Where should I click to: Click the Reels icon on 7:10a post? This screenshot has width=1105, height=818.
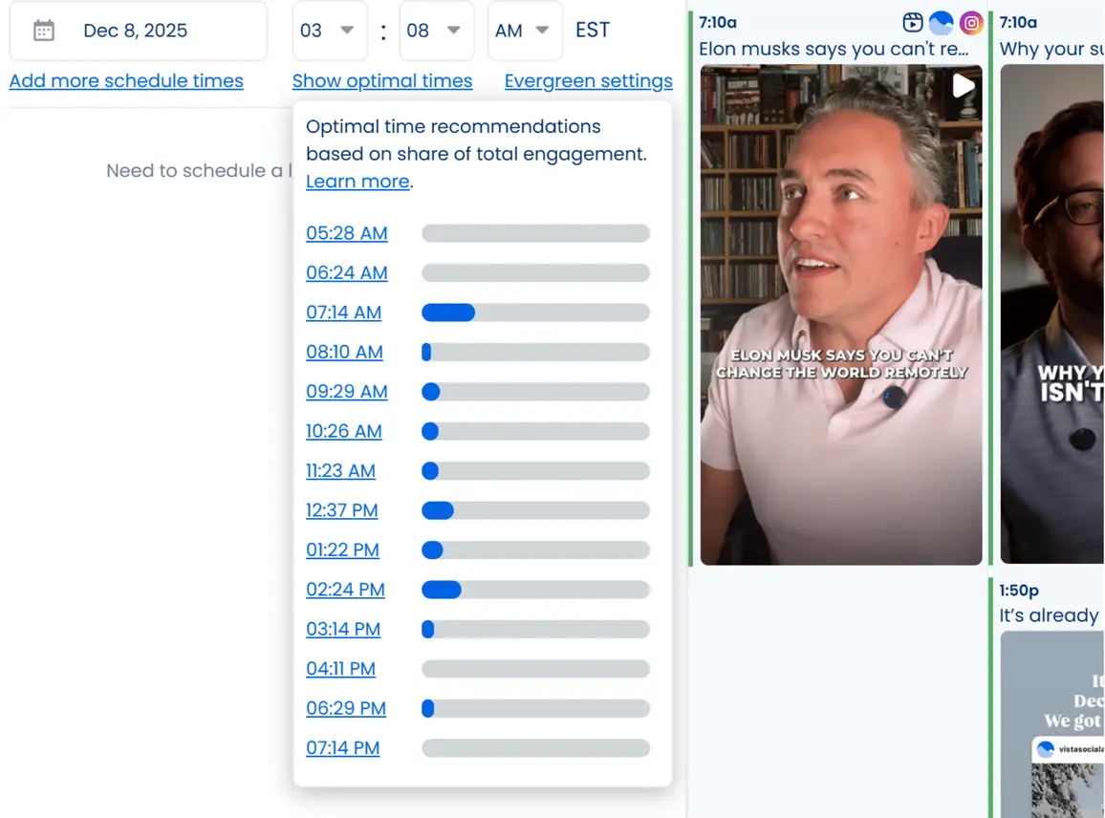[x=913, y=23]
